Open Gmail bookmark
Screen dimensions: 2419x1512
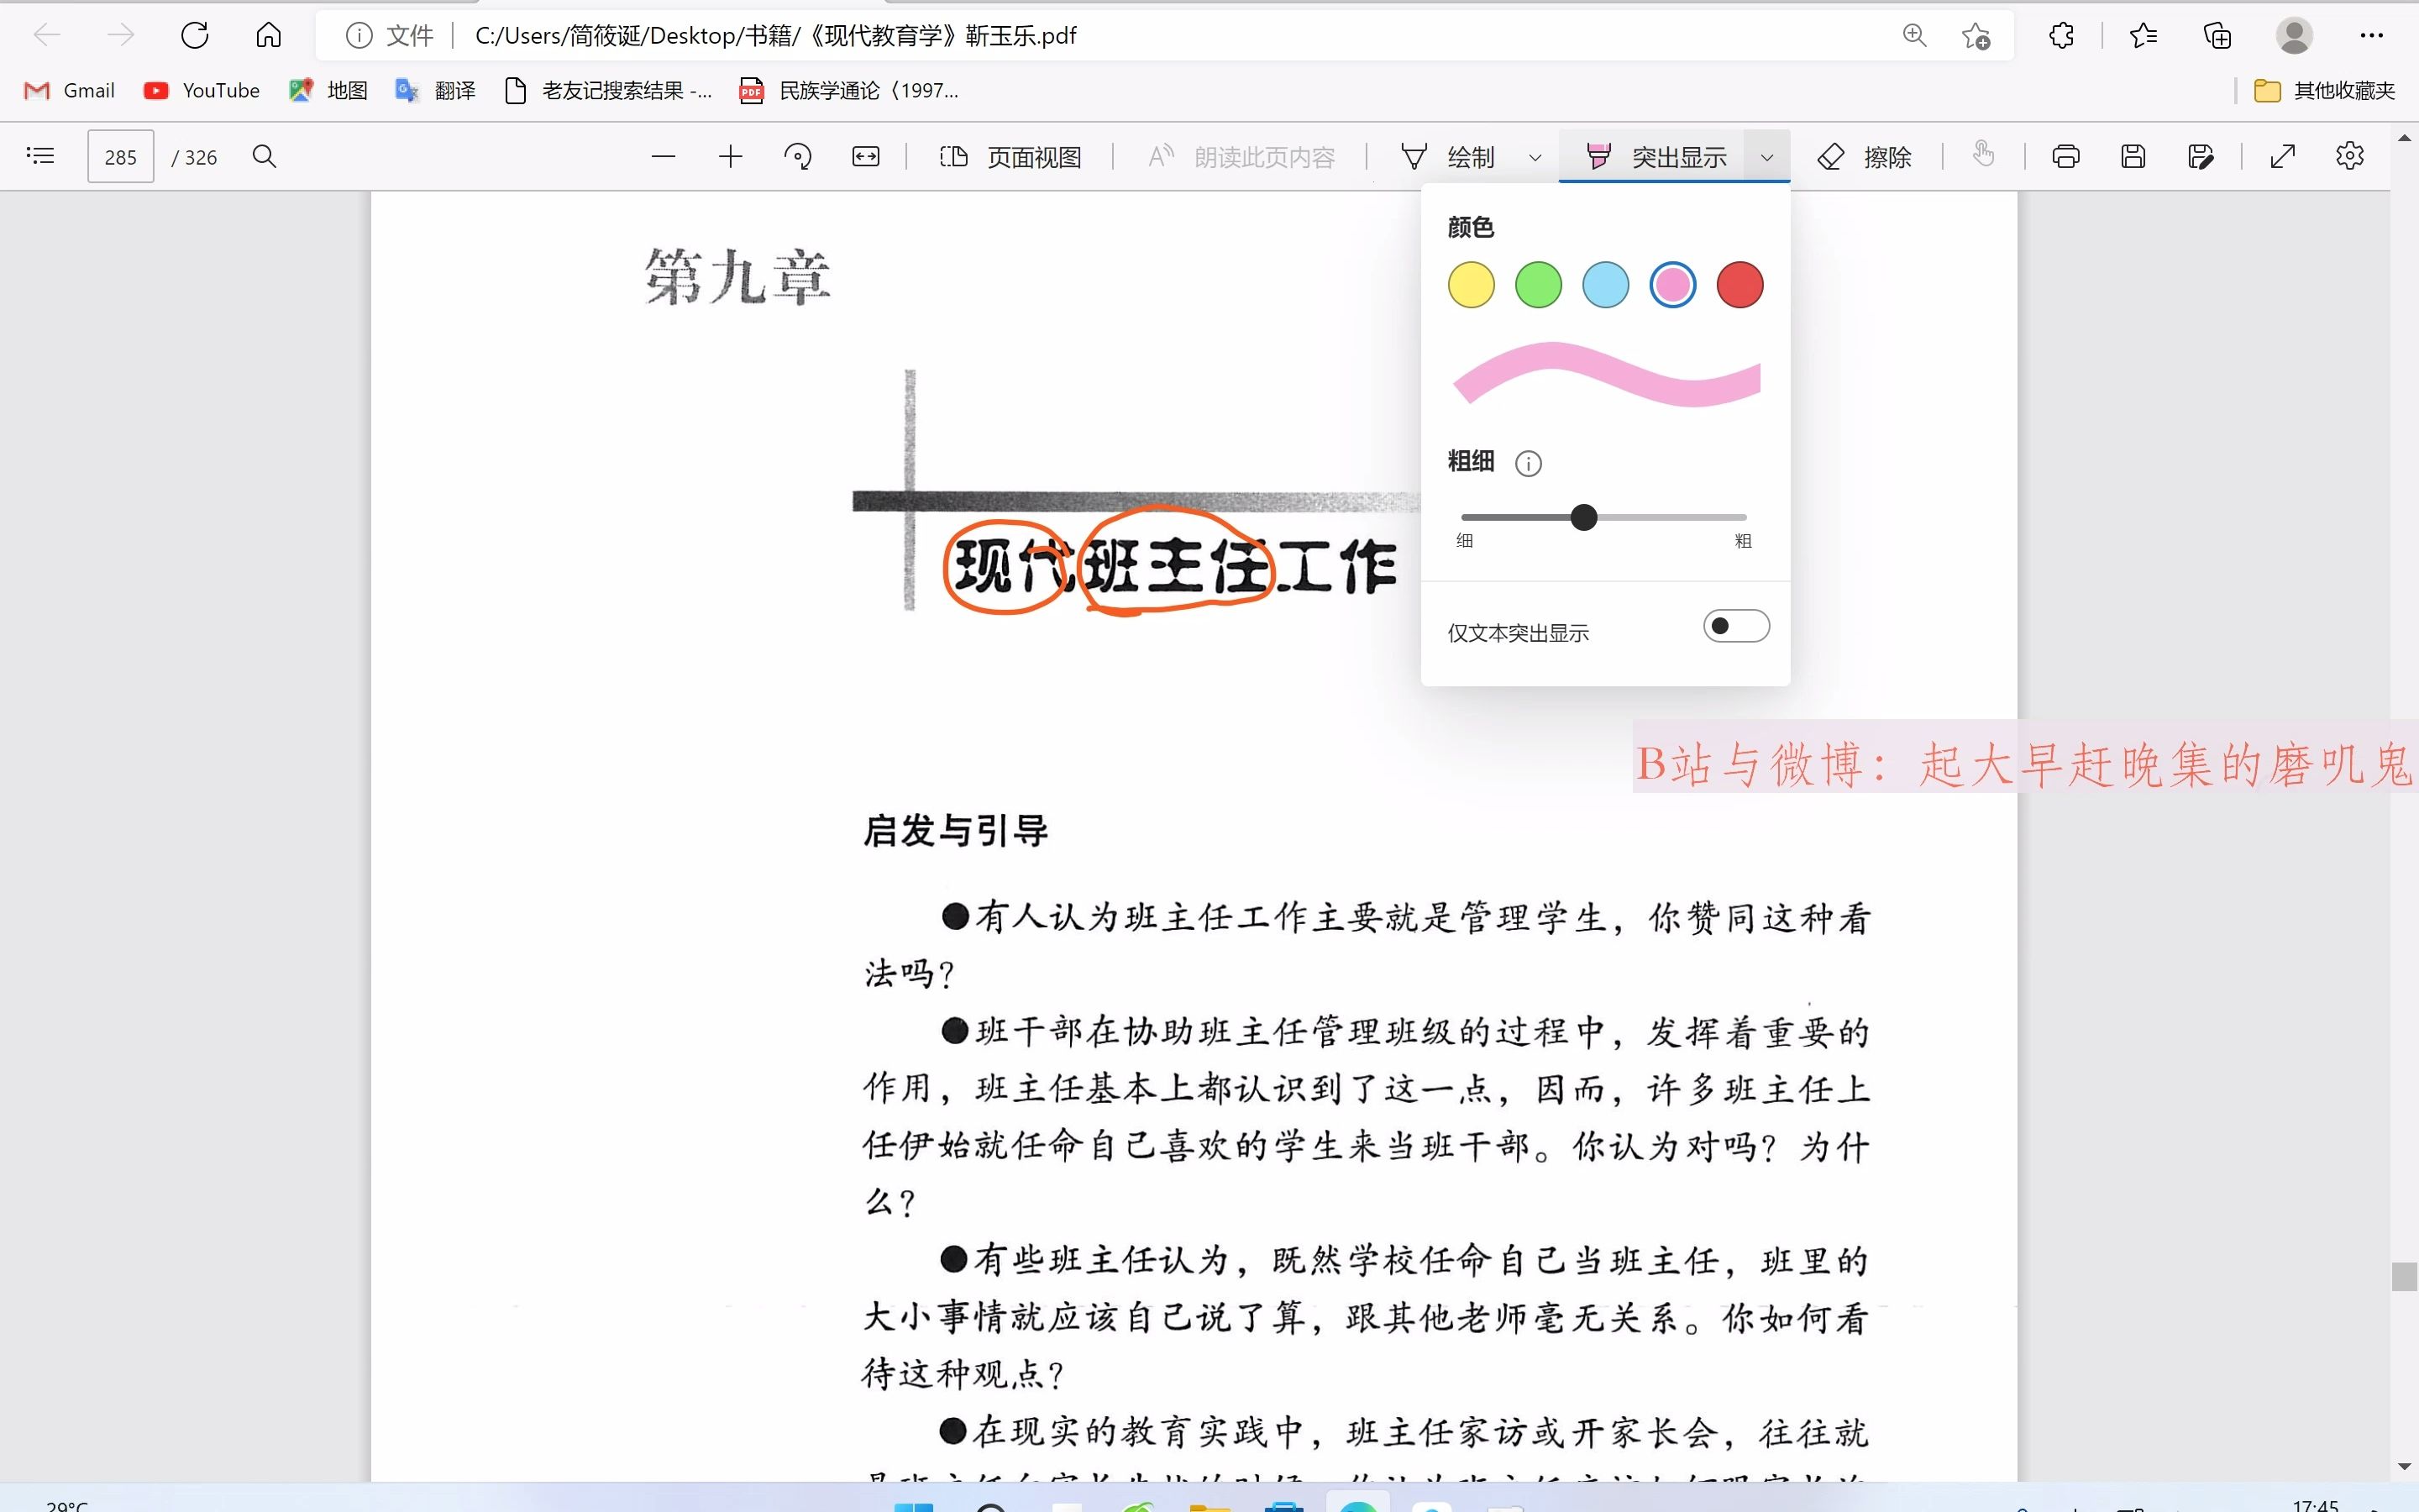(x=69, y=91)
